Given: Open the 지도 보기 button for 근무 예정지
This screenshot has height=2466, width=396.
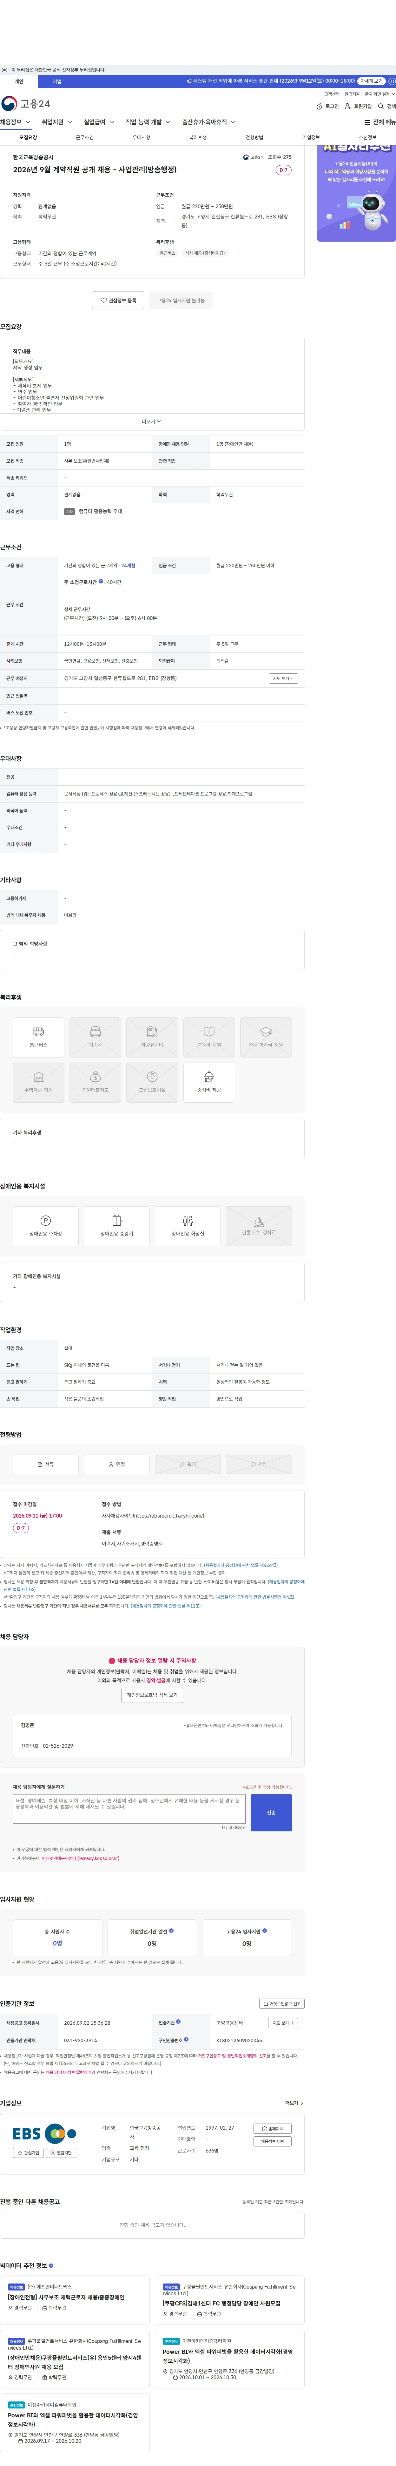Looking at the screenshot, I should coord(283,679).
